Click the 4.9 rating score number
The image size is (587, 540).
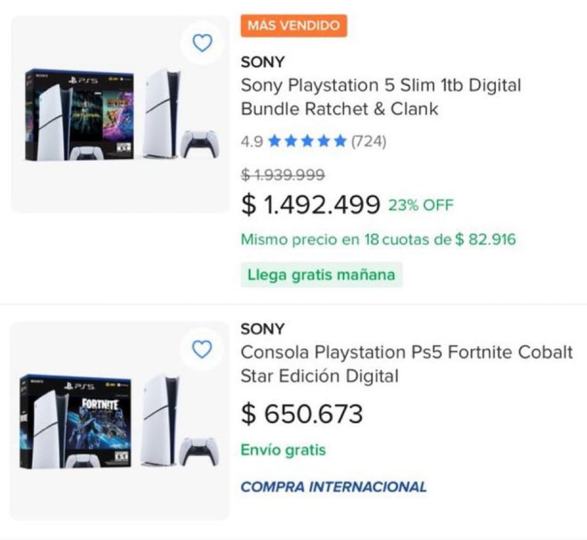click(x=251, y=142)
